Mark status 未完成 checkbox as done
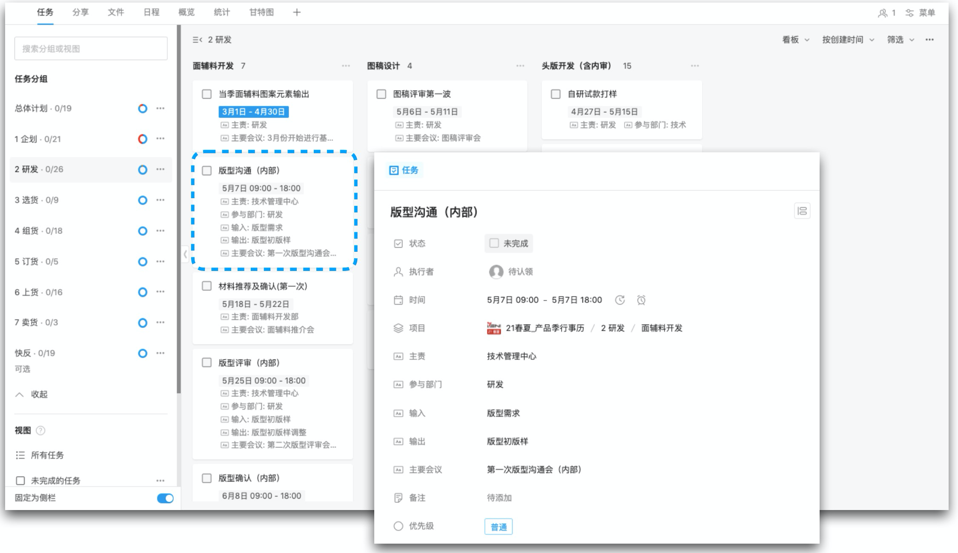 494,243
